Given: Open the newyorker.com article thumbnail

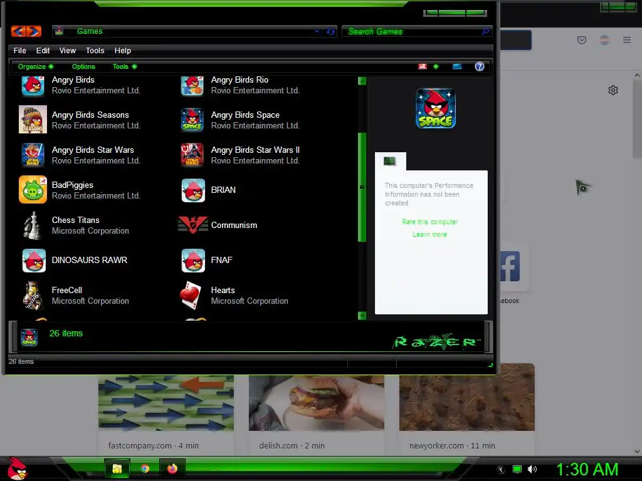Looking at the screenshot, I should [x=466, y=397].
